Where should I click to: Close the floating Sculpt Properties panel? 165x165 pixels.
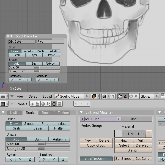[x=8, y=36]
